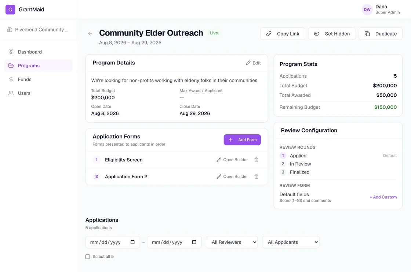
Task: Open calendar picker on start date field
Action: [132, 242]
